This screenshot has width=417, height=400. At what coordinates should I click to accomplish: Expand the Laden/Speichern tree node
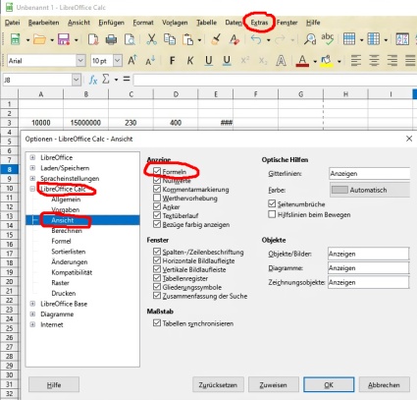point(32,168)
